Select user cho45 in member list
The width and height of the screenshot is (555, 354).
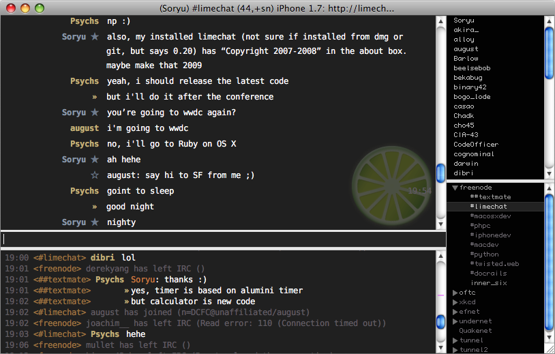click(x=464, y=126)
